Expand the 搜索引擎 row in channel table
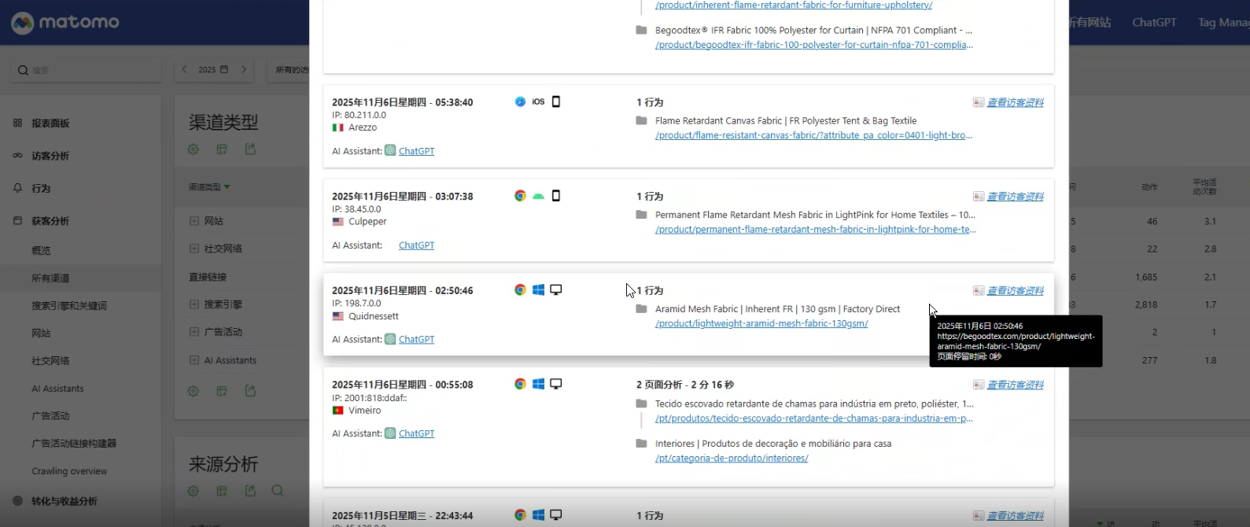The width and height of the screenshot is (1250, 527). pos(194,304)
